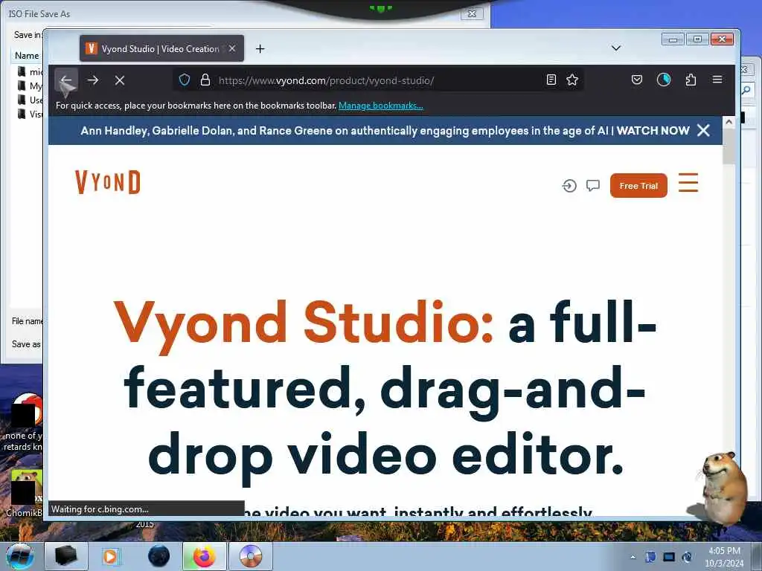Open the disc burner taskbar icon

pos(251,556)
